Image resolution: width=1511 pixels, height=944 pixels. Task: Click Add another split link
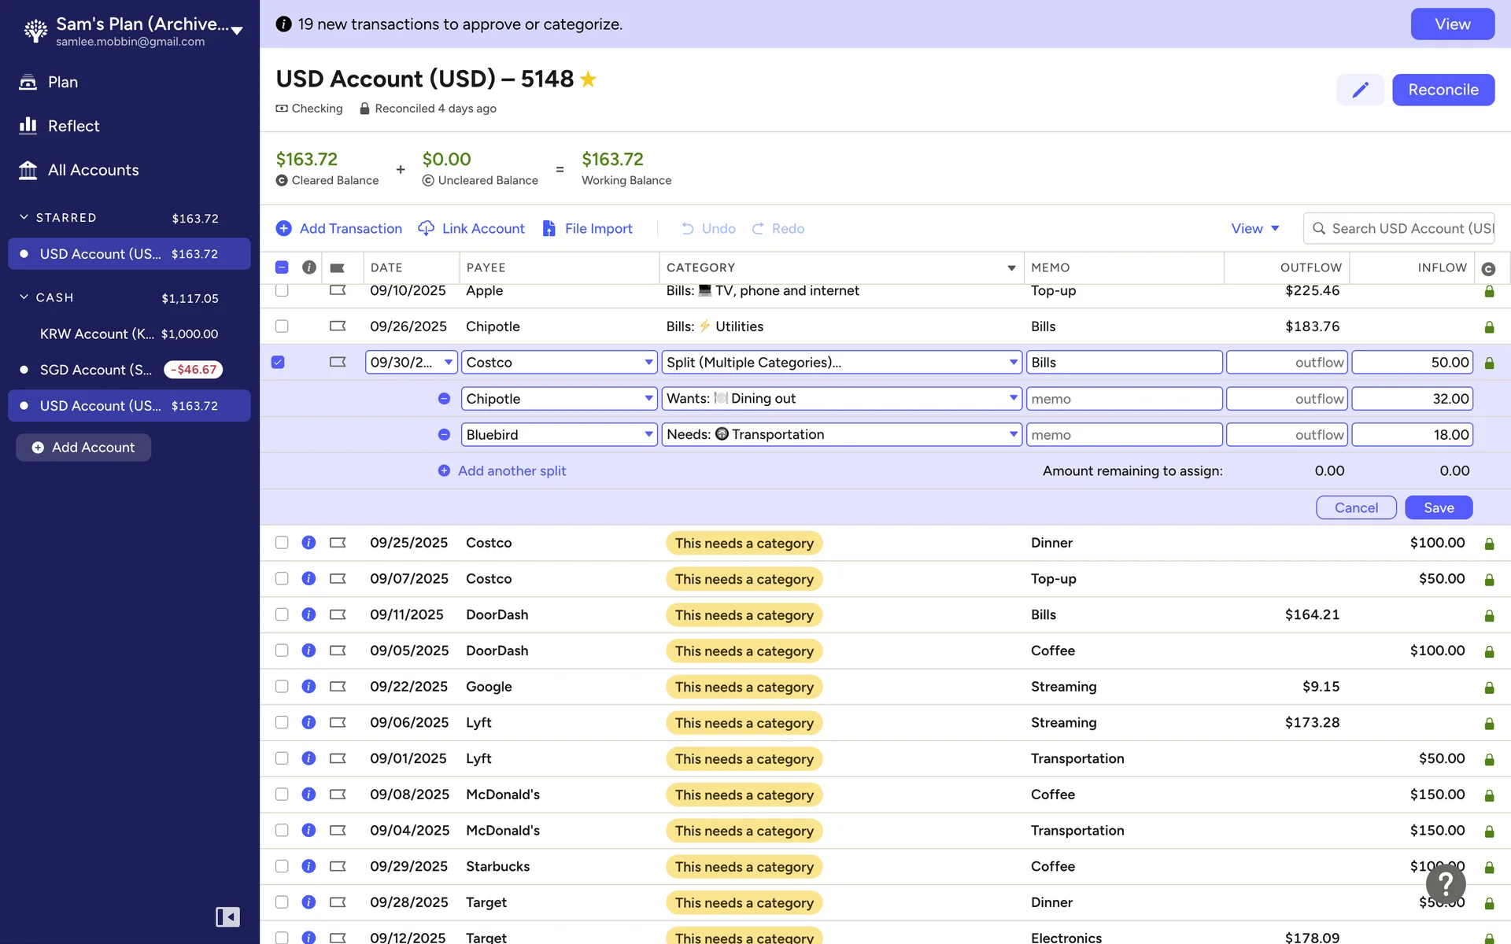(x=512, y=470)
